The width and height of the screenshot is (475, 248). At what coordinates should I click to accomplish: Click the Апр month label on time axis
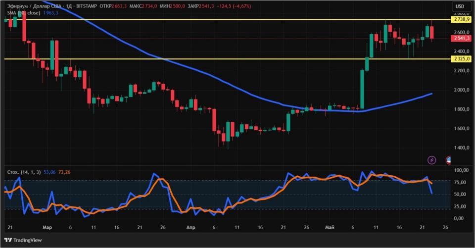[190, 227]
